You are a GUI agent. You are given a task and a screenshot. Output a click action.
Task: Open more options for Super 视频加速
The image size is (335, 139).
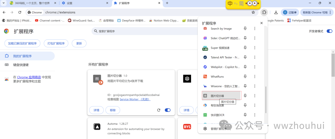tap(255, 48)
